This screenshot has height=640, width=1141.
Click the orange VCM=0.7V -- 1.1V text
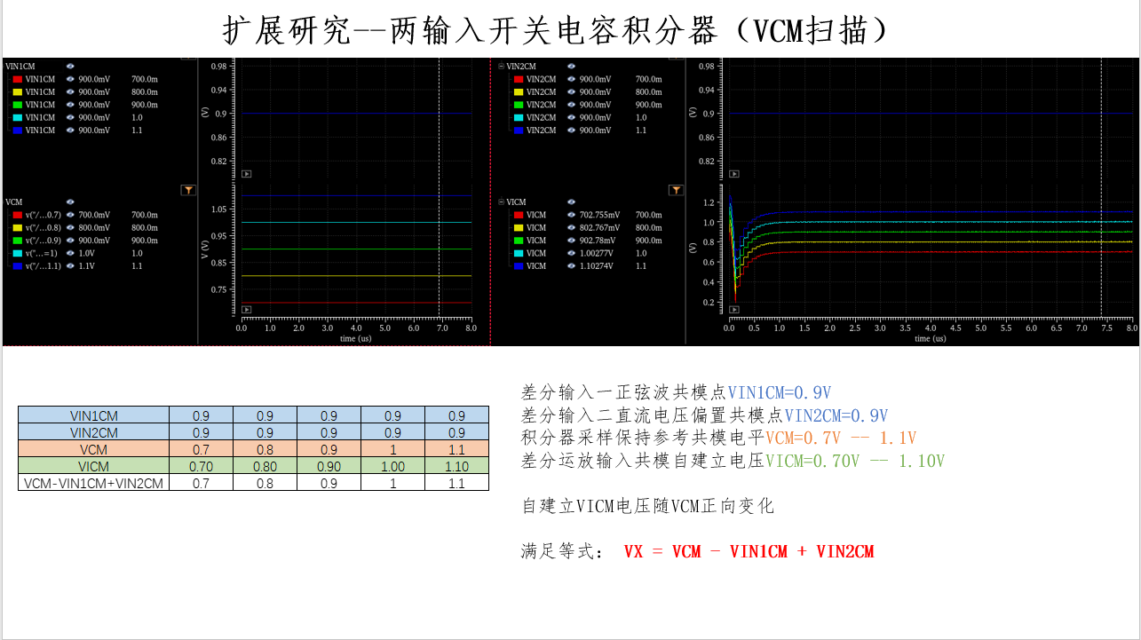click(x=841, y=438)
